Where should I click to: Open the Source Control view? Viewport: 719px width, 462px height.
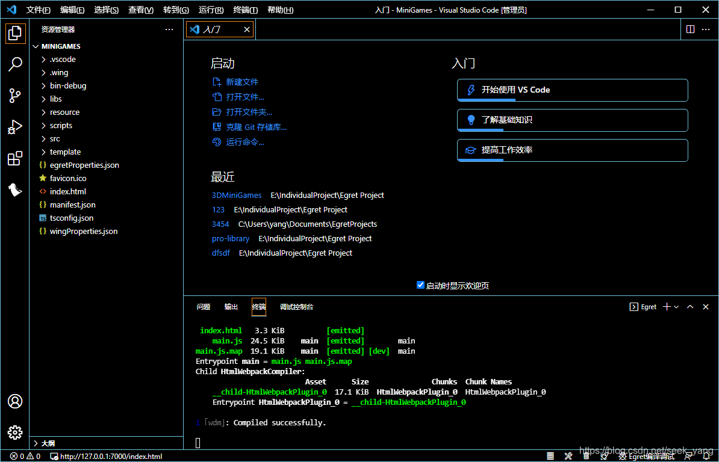coord(15,96)
